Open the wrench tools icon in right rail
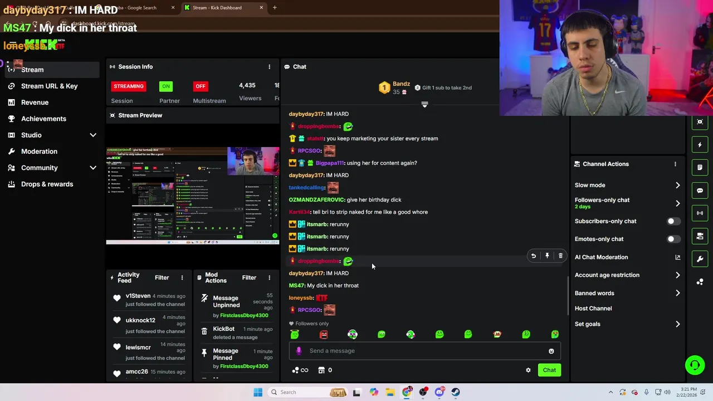 [x=700, y=259]
